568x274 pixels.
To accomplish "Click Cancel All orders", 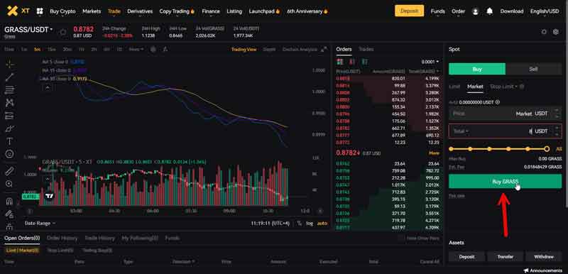I will [x=430, y=261].
